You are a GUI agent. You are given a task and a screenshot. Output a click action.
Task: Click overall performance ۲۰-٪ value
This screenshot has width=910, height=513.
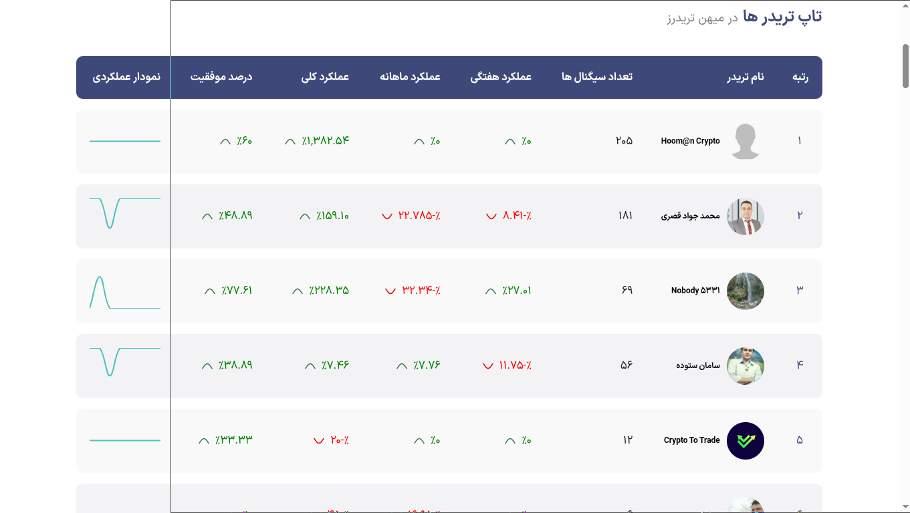(340, 440)
